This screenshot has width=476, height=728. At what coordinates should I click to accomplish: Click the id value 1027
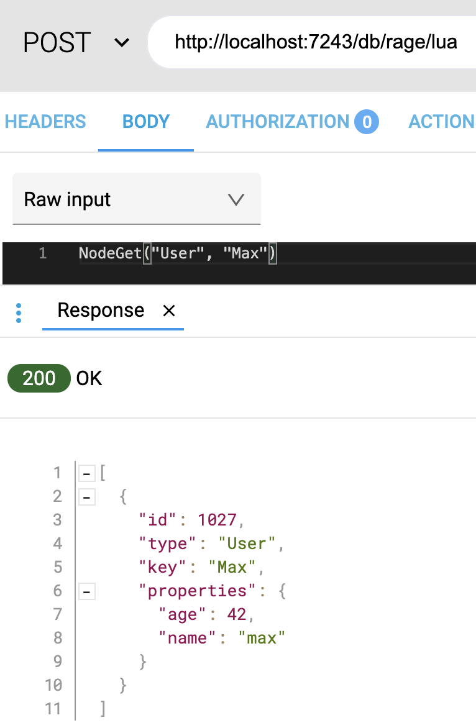(x=217, y=520)
